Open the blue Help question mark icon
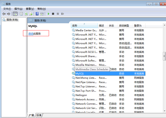The width and height of the screenshot is (166, 118). pyautogui.click(x=37, y=14)
